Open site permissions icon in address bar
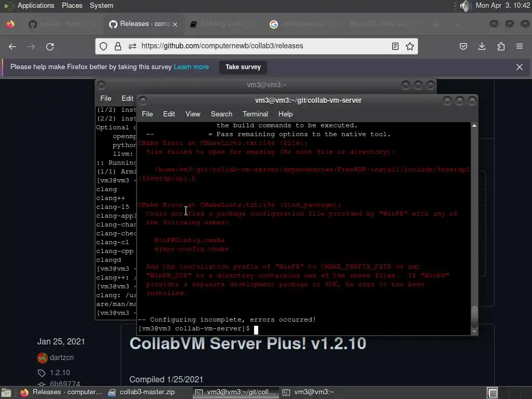Viewport: 532px width, 399px height. tap(132, 46)
